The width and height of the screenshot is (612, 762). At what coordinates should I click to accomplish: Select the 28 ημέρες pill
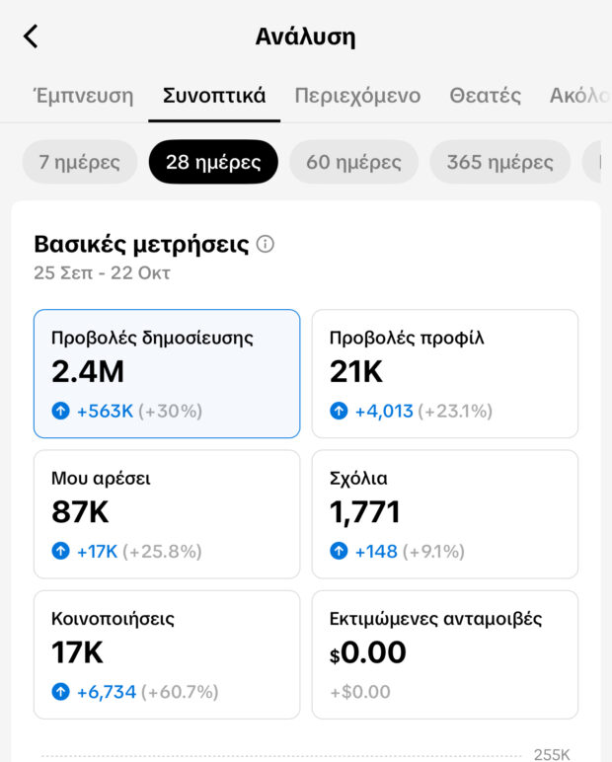(213, 162)
